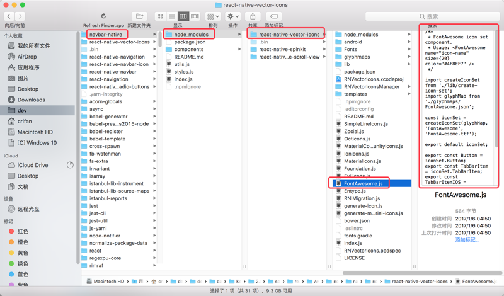Viewport: 504px width, 296px height.
Task: Open Applications in the sidebar
Action: pos(28,67)
